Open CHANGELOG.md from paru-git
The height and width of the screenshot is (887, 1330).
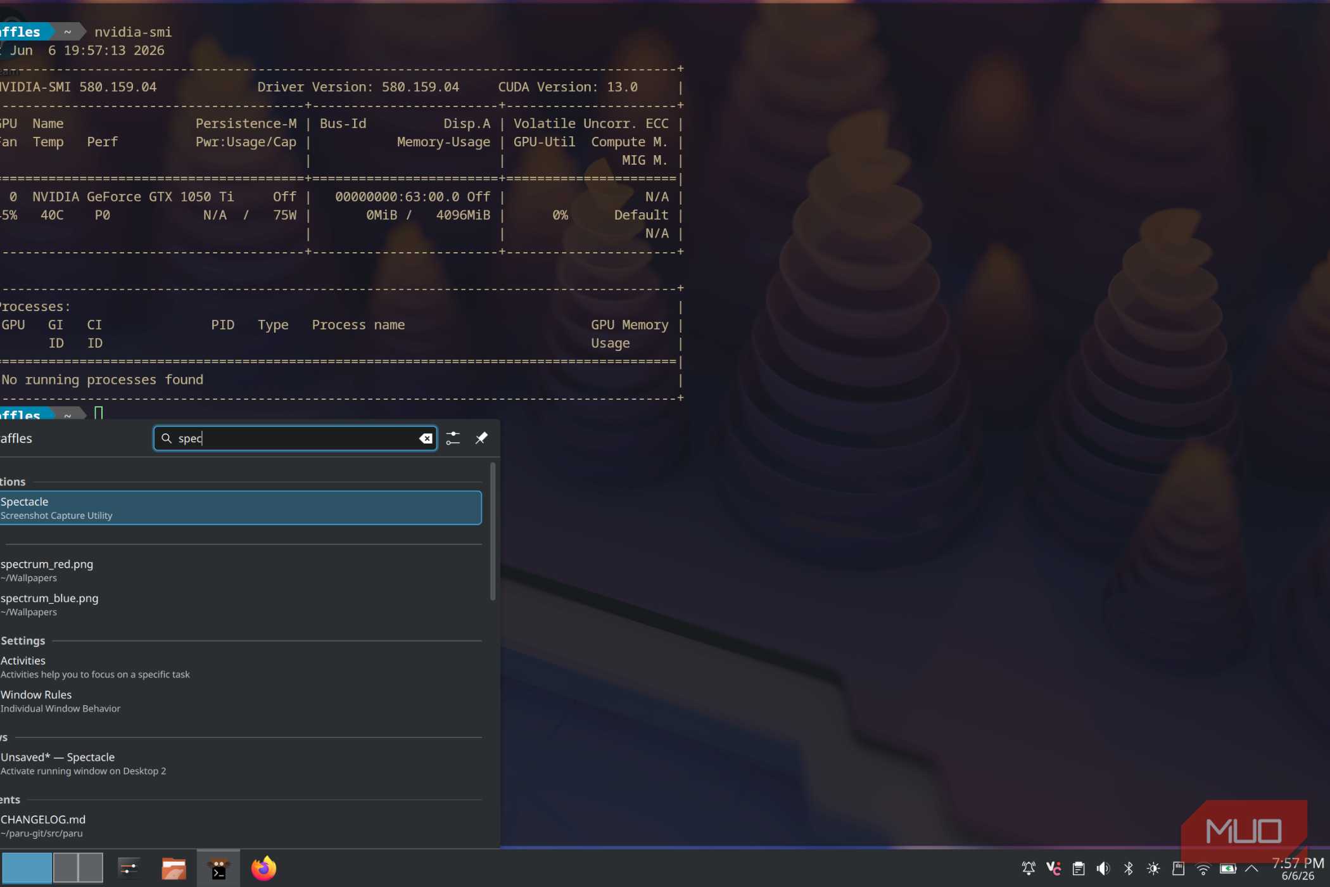[x=241, y=826]
